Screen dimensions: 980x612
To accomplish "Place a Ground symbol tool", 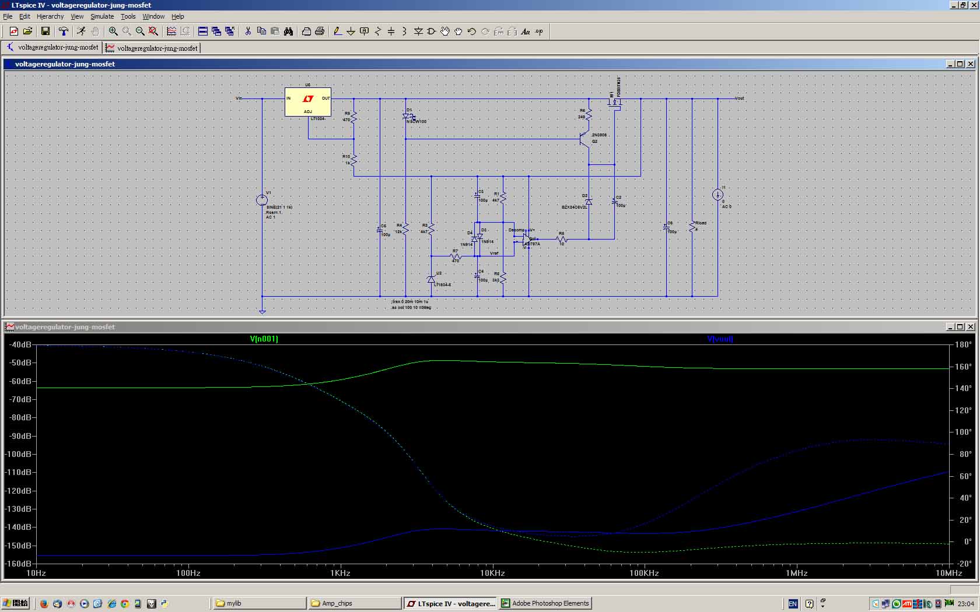I will pos(351,31).
